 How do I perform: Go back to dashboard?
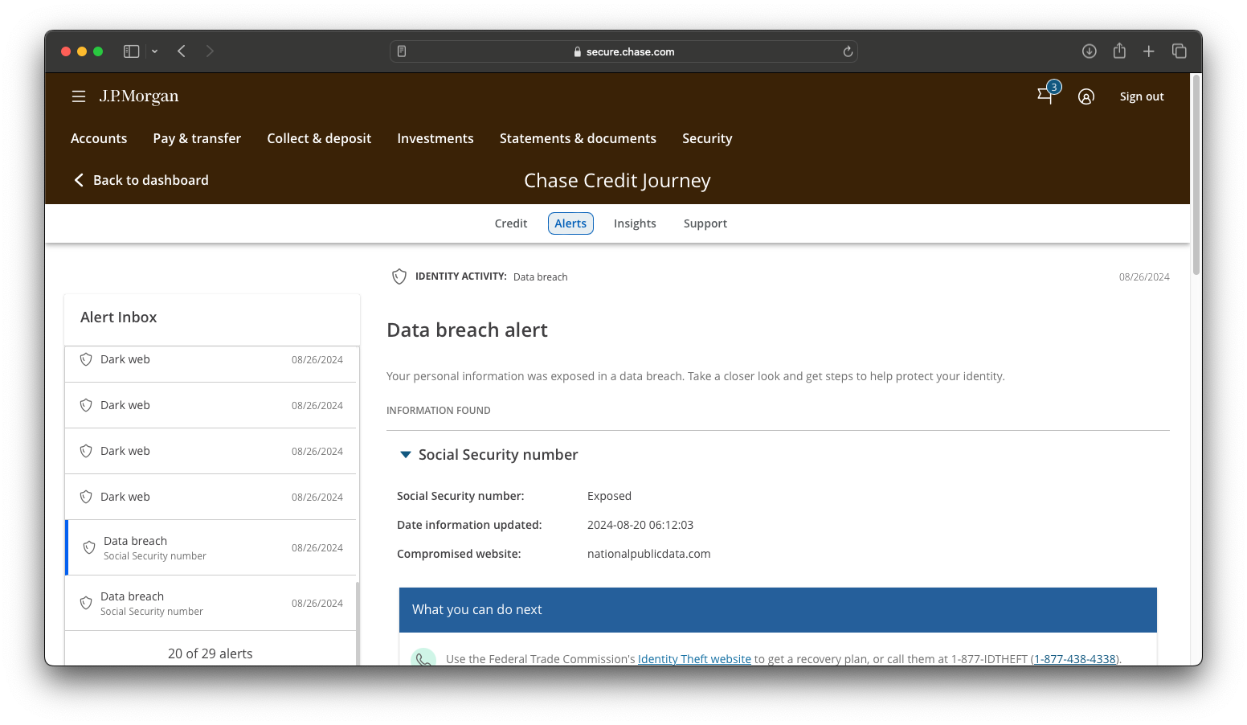141,180
